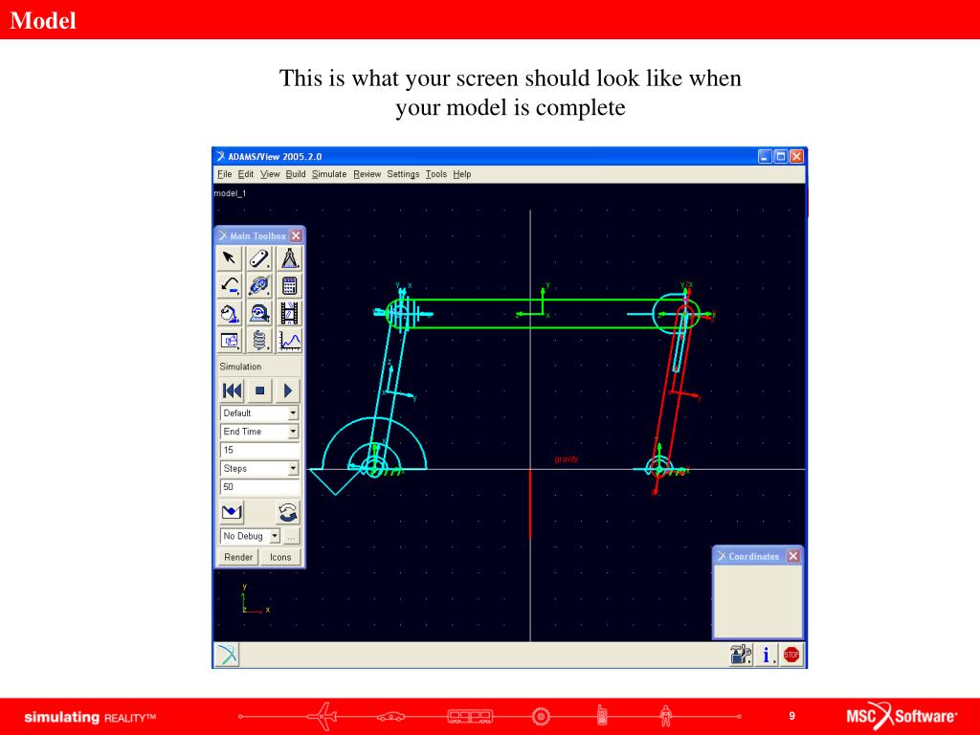Click the Steps field containing 50
This screenshot has width=980, height=735.
tap(259, 487)
